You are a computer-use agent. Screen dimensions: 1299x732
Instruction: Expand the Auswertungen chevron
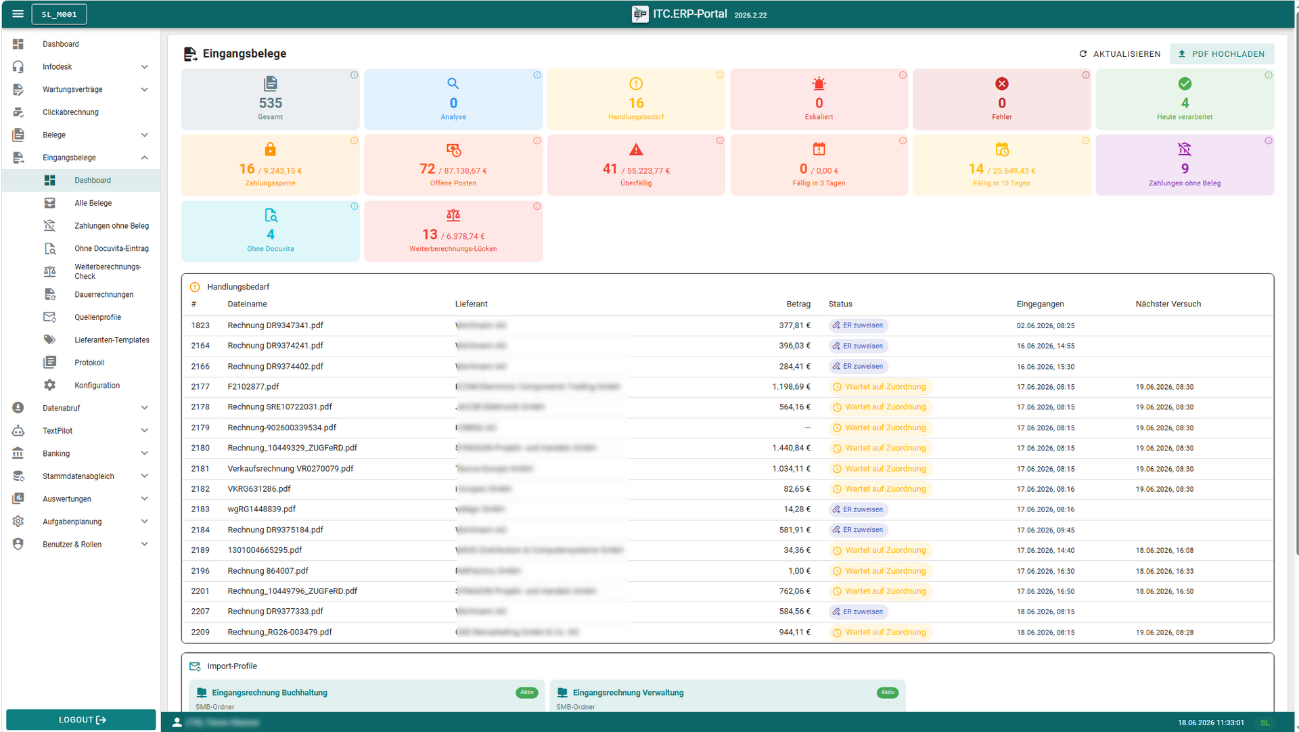(144, 499)
